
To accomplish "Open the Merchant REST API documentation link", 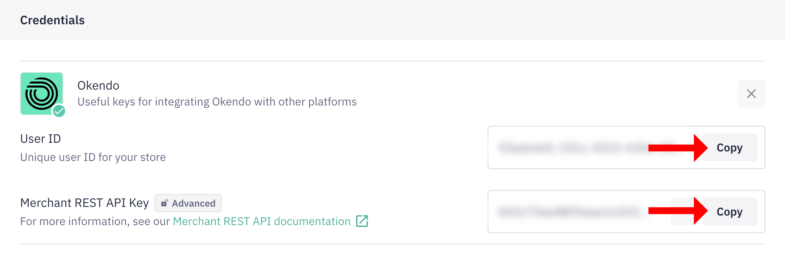I will pos(262,221).
